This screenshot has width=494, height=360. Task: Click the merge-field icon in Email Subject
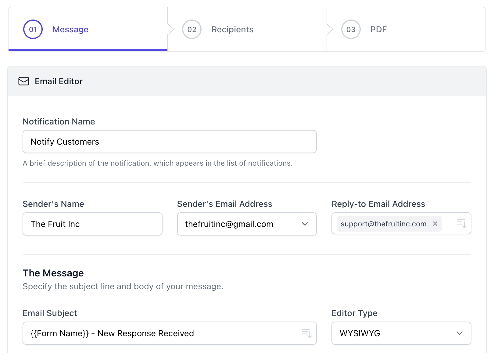pyautogui.click(x=307, y=333)
